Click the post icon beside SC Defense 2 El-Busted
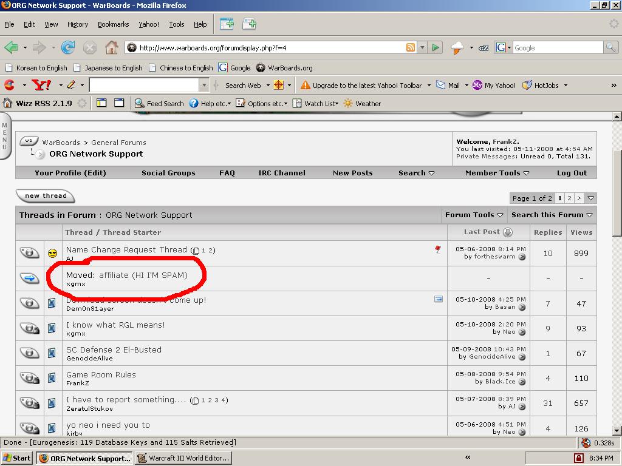Viewport: 622px width, 466px height. click(52, 353)
